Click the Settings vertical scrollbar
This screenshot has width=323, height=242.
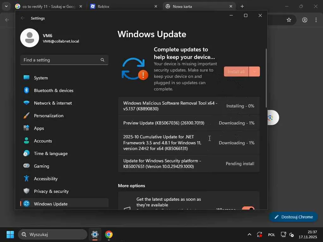(x=266, y=78)
